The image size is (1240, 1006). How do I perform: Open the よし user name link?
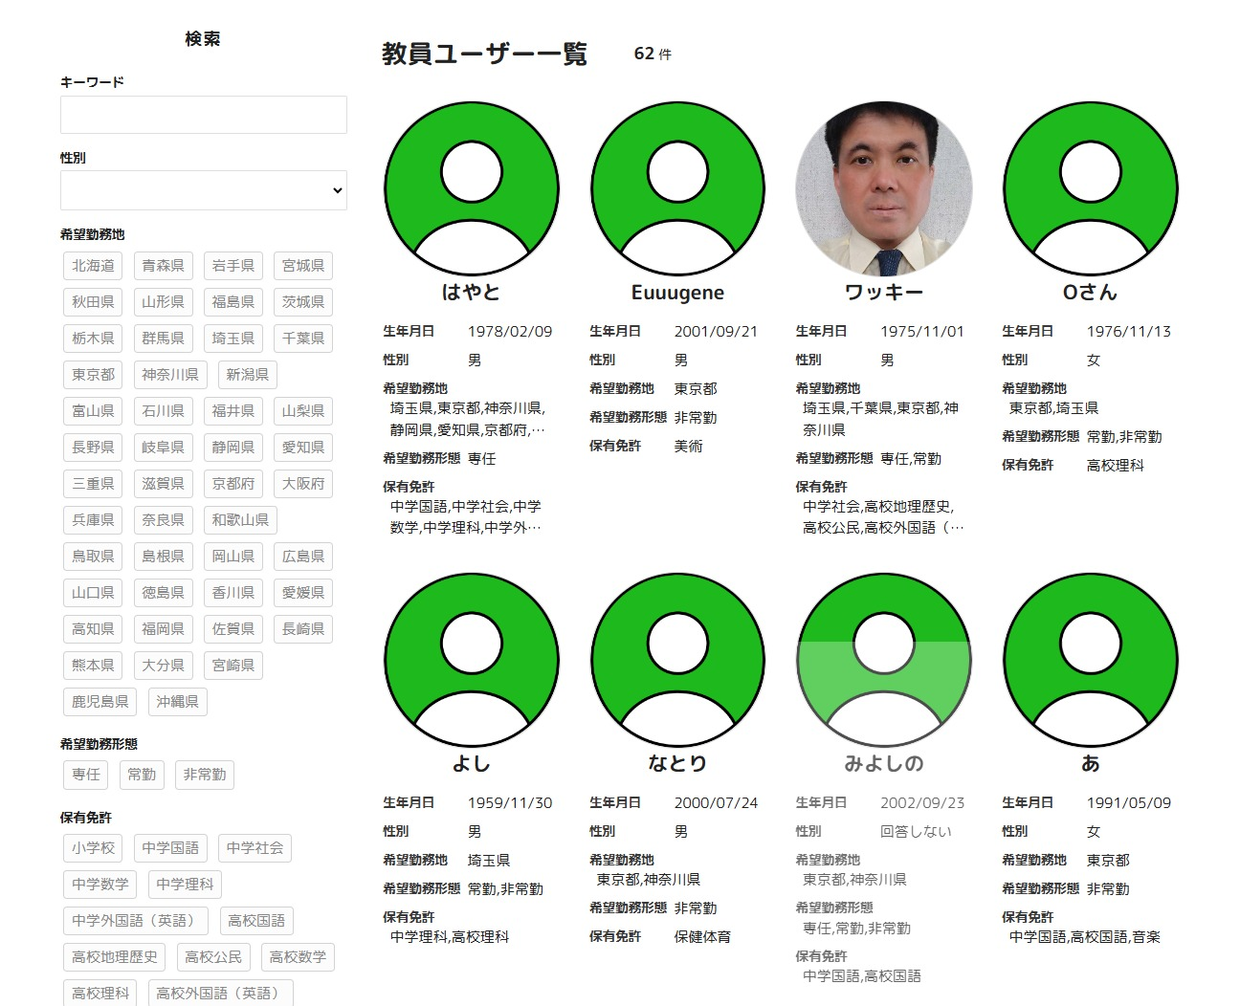(472, 764)
